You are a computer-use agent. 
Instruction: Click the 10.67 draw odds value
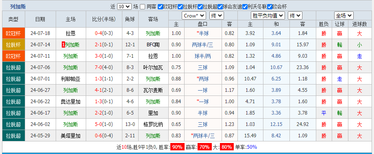tap(276, 67)
